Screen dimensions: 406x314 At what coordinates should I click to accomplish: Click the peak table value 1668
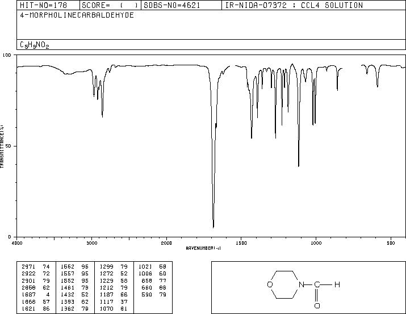(28, 302)
